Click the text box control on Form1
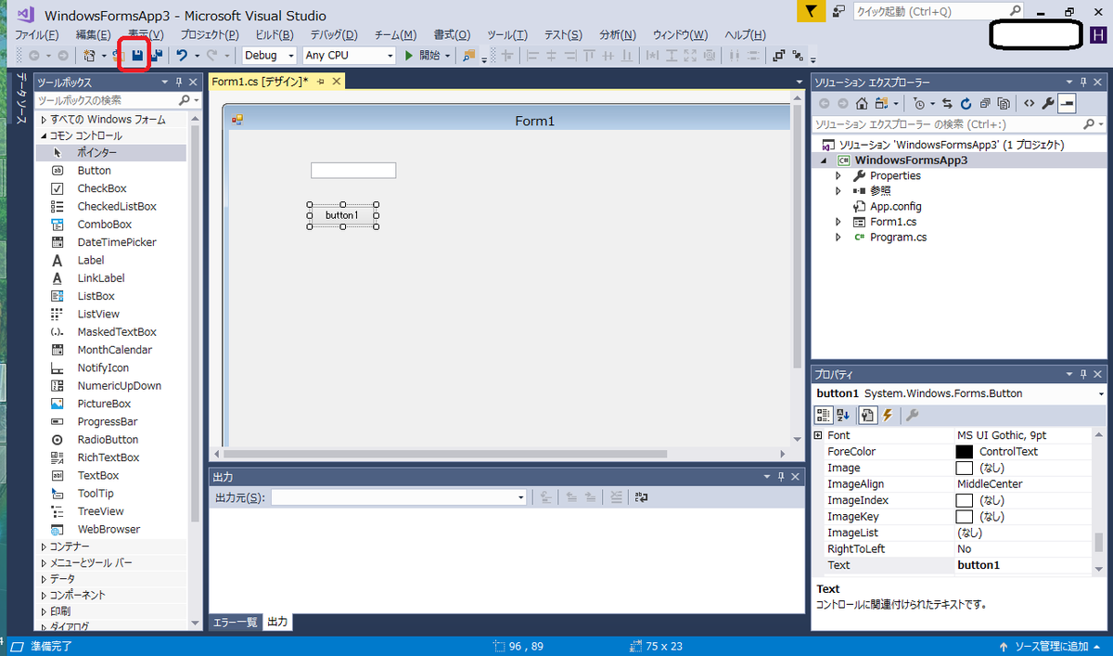The height and width of the screenshot is (656, 1113). pyautogui.click(x=353, y=171)
